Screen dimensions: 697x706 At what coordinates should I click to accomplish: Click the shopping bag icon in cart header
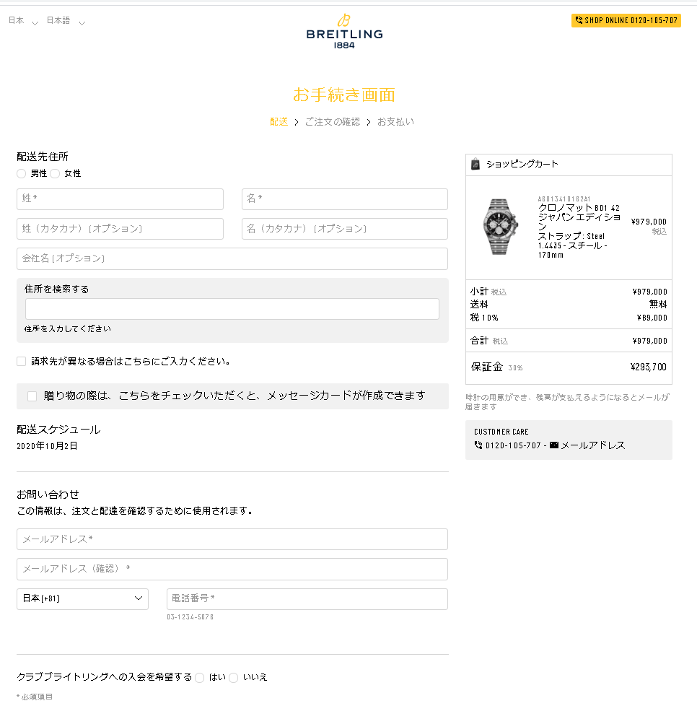475,165
